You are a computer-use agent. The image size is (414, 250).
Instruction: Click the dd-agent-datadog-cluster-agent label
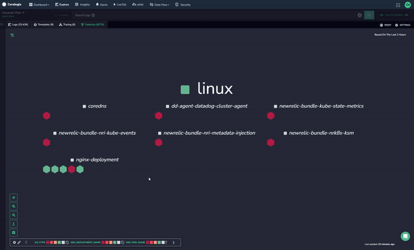[x=209, y=106]
